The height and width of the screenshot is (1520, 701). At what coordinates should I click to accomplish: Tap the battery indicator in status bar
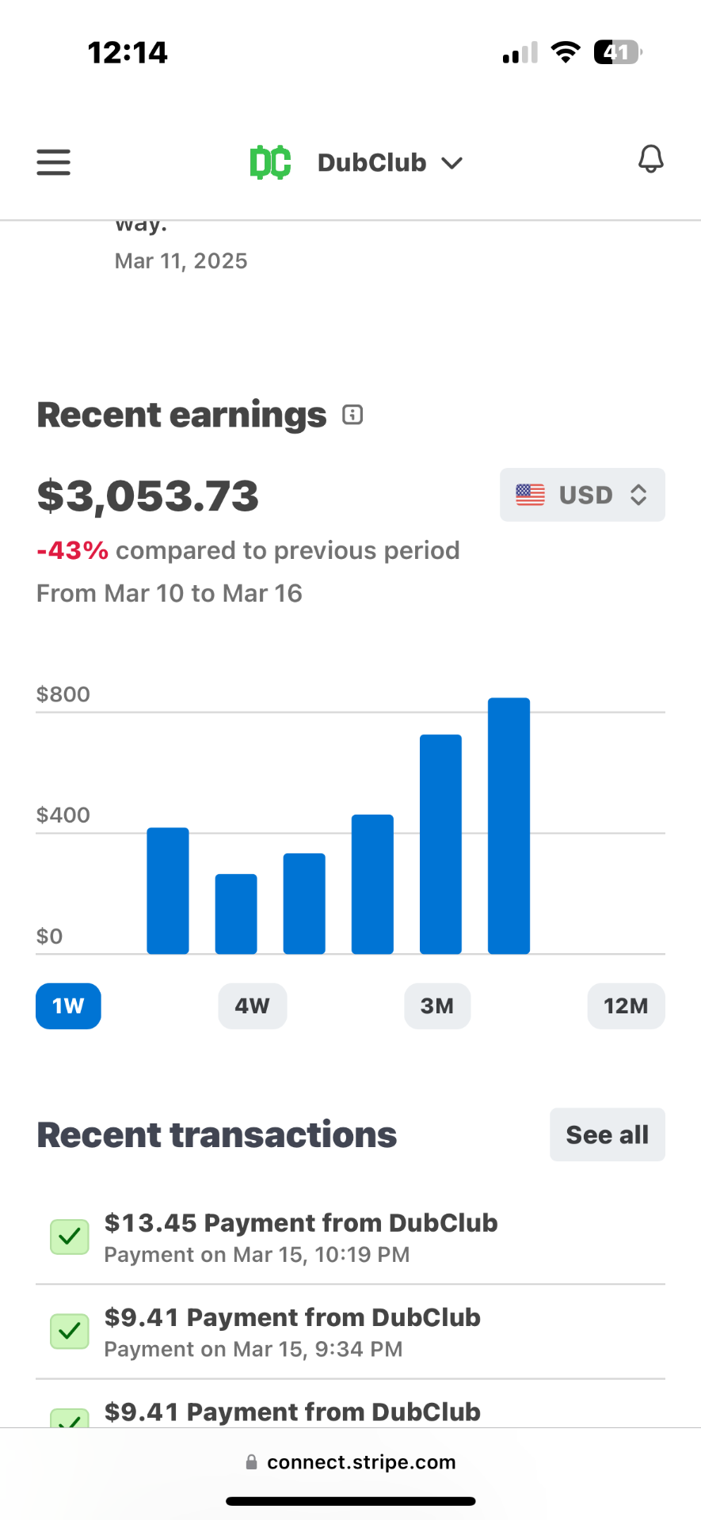pyautogui.click(x=618, y=52)
